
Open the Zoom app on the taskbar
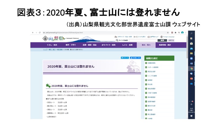pos(192,58)
